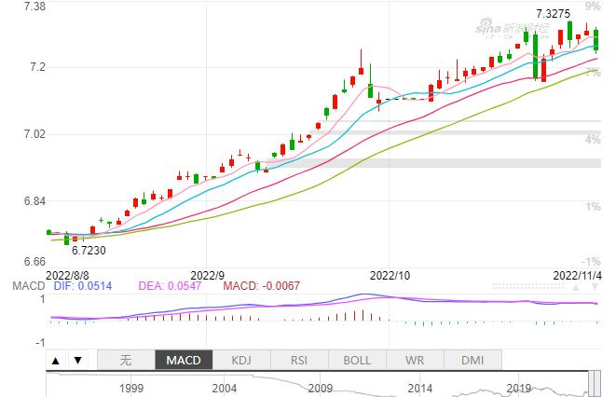616x397 pixels.
Task: Click the 6.7230 low price label
Action: (x=89, y=251)
